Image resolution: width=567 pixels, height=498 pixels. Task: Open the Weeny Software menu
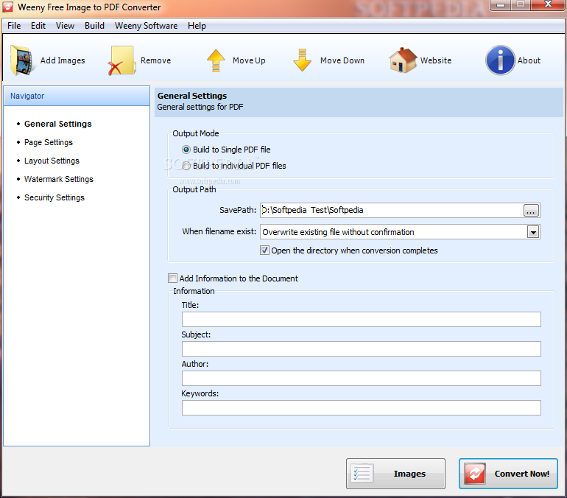pyautogui.click(x=146, y=26)
